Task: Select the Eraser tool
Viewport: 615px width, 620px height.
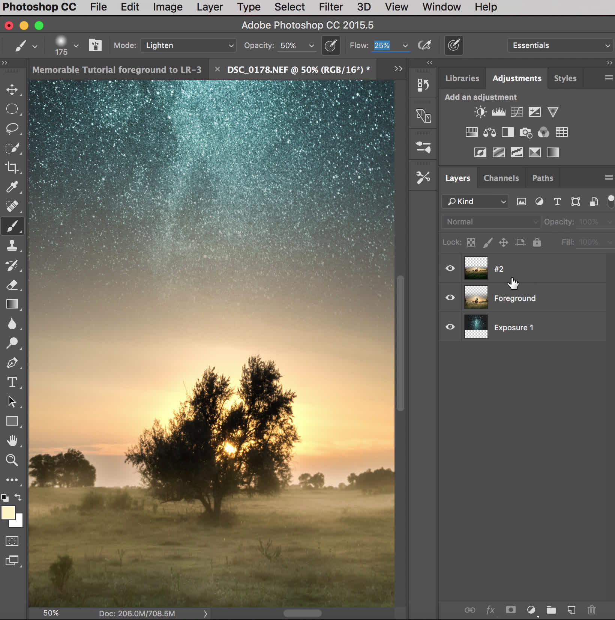Action: pyautogui.click(x=12, y=285)
